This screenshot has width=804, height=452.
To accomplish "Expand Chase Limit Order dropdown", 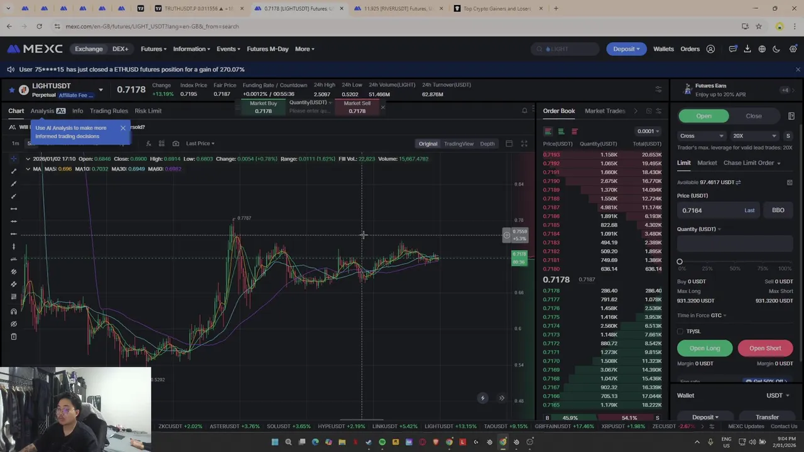I will click(x=752, y=163).
